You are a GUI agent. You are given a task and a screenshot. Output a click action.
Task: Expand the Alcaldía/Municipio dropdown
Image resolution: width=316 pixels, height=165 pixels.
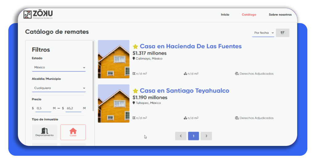(x=59, y=88)
